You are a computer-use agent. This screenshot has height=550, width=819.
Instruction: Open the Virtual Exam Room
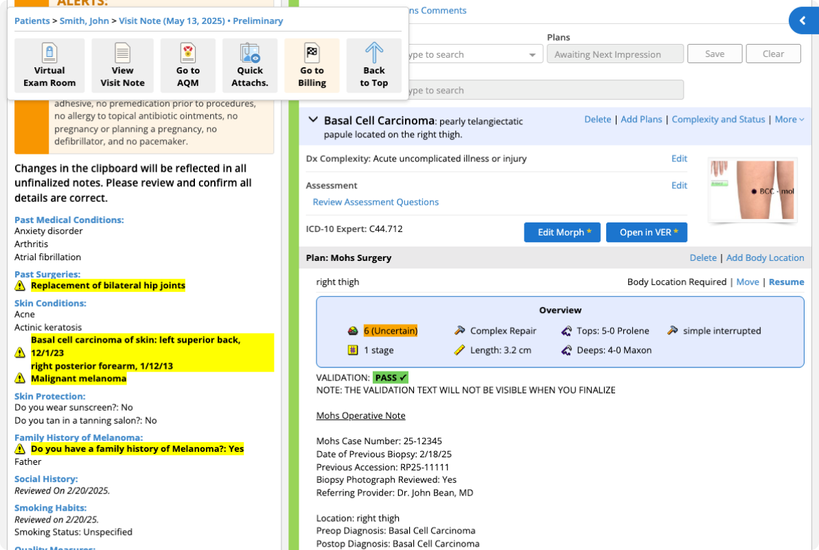[49, 66]
